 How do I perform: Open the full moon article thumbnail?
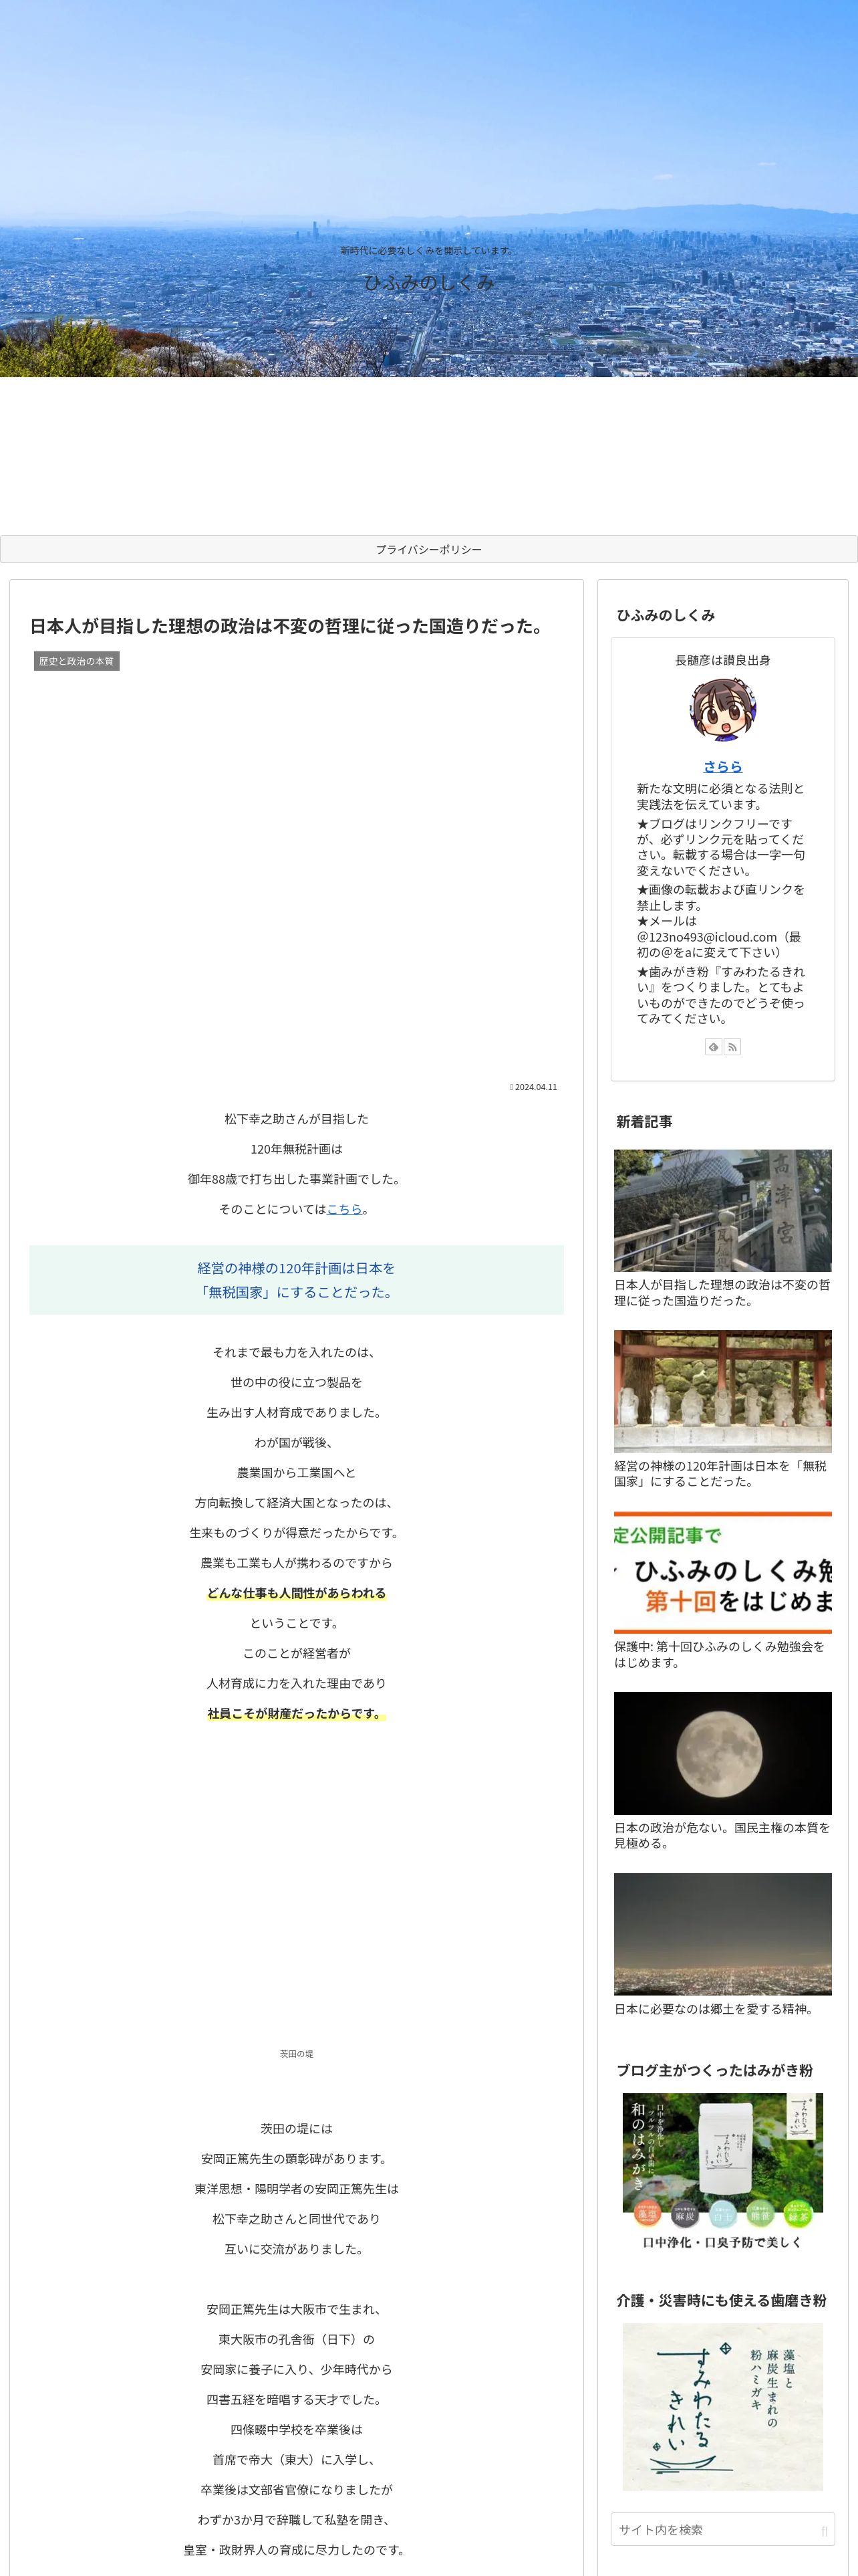tap(722, 1753)
